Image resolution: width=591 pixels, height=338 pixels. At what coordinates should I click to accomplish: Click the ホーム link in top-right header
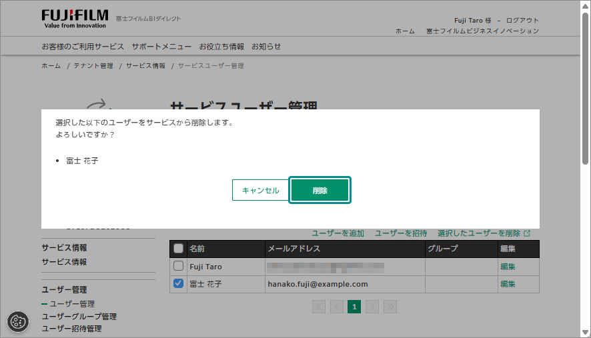pos(405,31)
